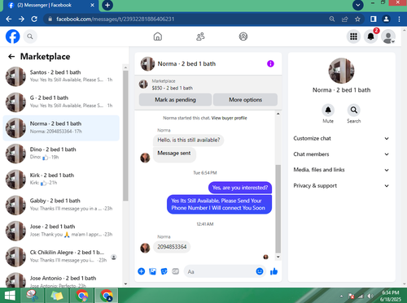407x303 pixels.
Task: Click the chat messages scrollbar thumb
Action: point(278,209)
